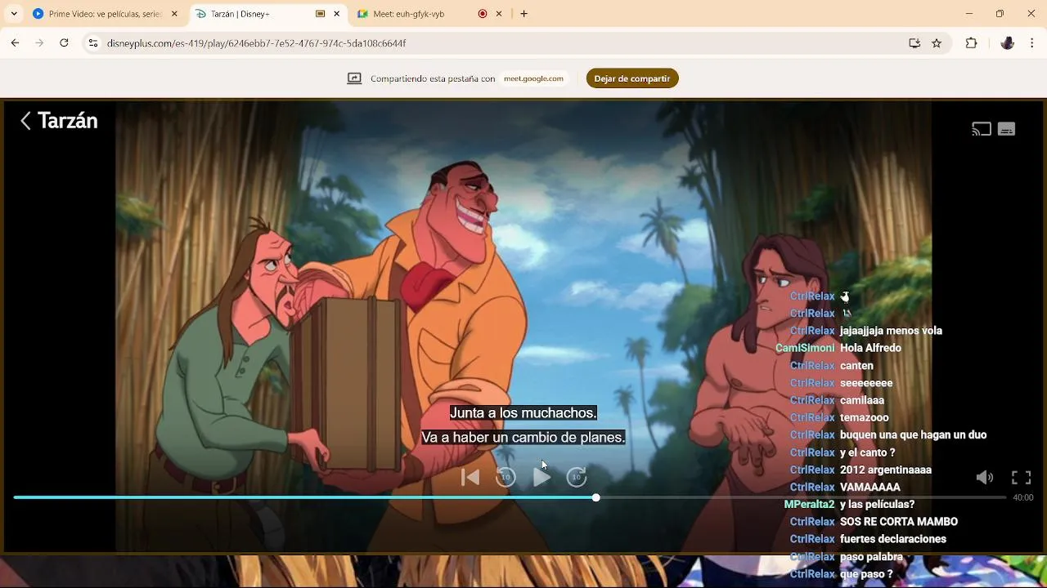Open the browser extensions menu
Viewport: 1047px width, 588px height.
(972, 43)
